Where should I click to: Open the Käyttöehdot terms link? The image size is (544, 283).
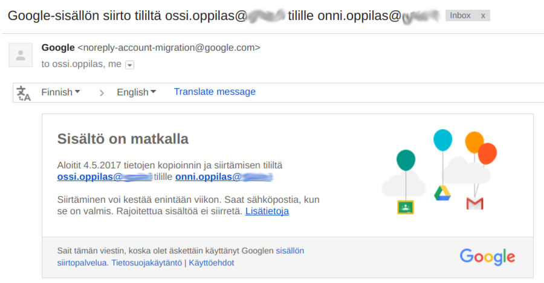(212, 262)
